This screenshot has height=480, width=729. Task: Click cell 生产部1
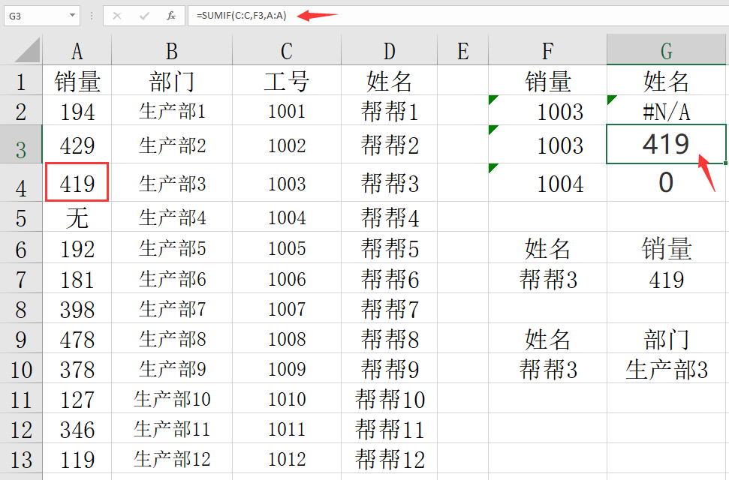point(172,110)
